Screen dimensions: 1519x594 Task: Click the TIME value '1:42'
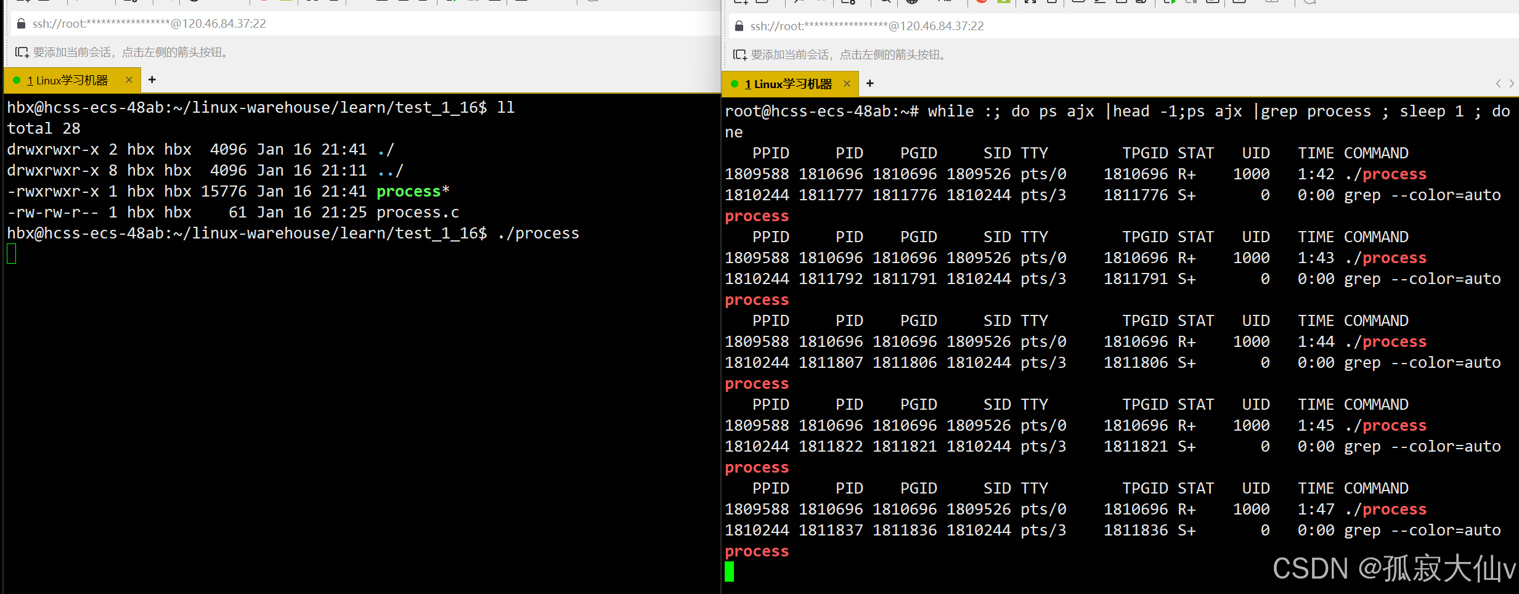tap(1316, 174)
